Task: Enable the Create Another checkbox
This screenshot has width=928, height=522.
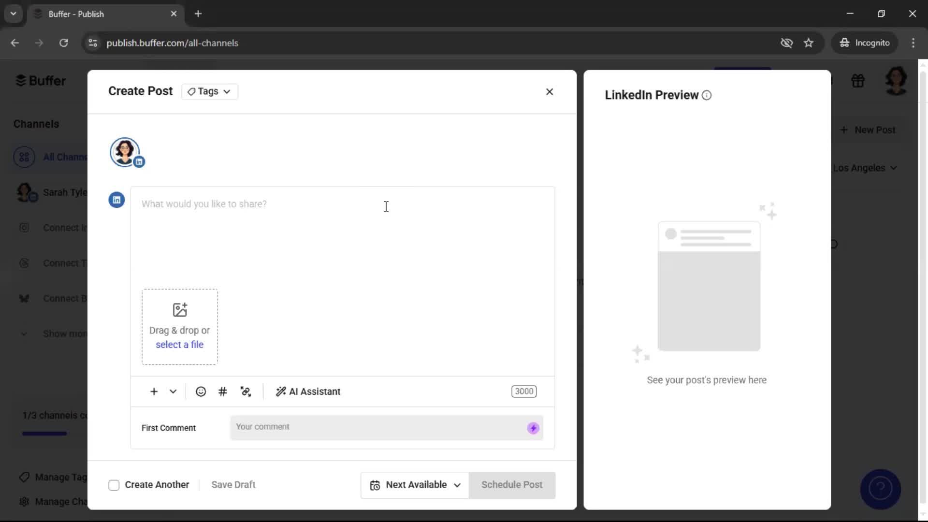Action: (114, 485)
